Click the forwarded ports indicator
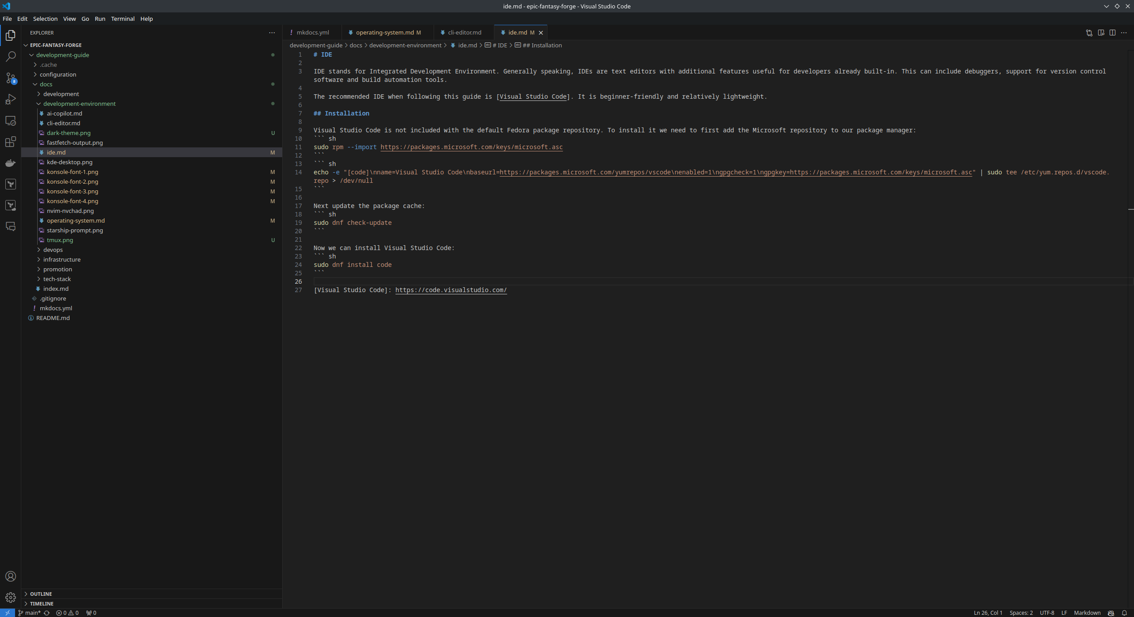Screen dimensions: 1134x617 [91, 613]
